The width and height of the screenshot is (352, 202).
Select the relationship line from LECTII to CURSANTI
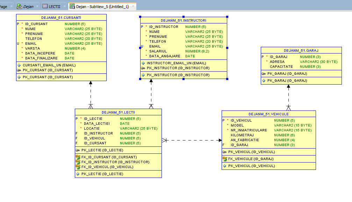click(x=91, y=95)
